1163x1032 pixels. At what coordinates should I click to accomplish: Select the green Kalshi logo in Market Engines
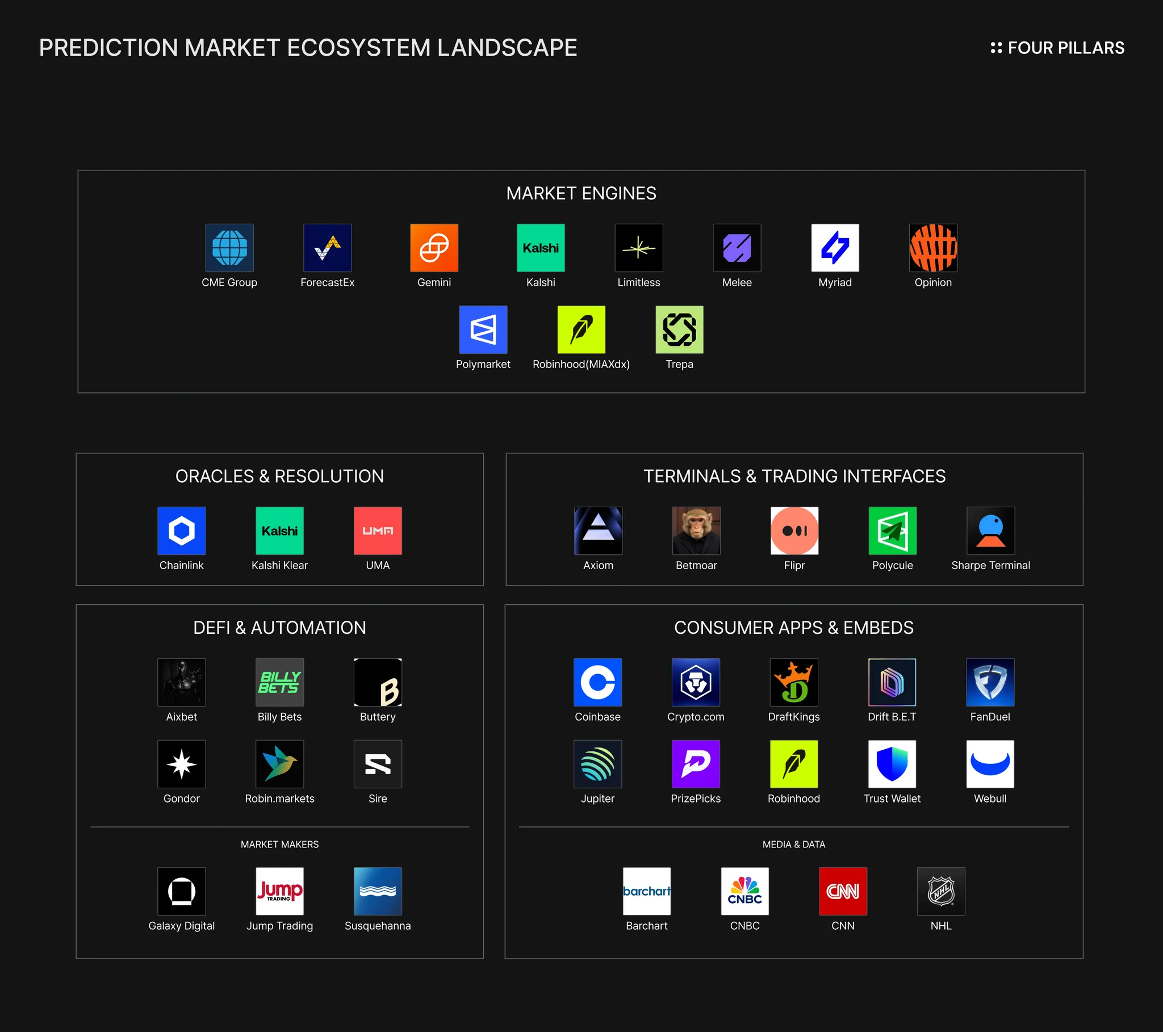point(541,248)
